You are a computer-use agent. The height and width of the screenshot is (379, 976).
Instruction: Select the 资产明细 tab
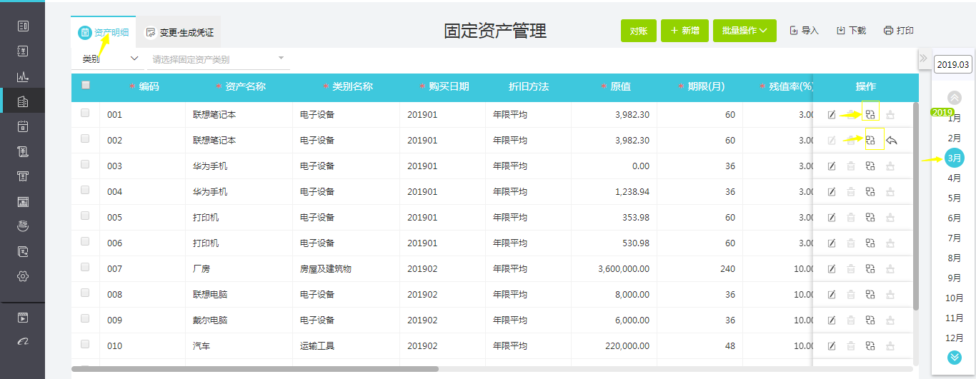click(104, 32)
